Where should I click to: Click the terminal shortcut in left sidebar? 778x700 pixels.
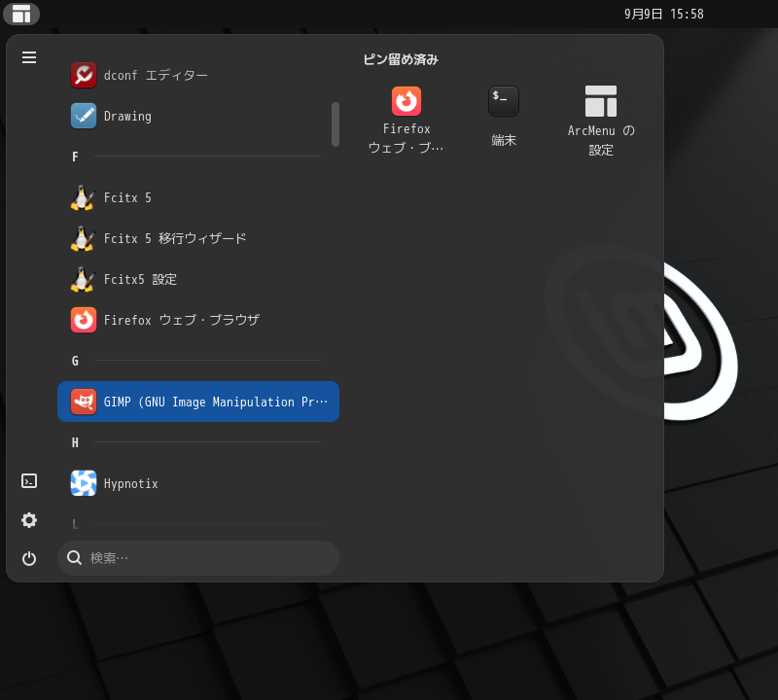[x=29, y=481]
